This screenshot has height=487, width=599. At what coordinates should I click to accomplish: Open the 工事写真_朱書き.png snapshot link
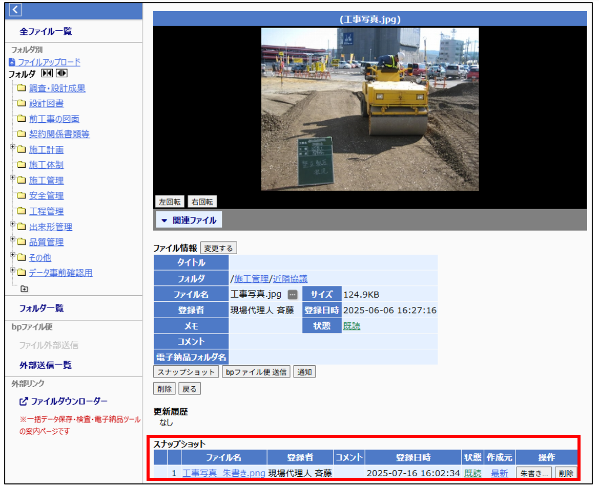click(x=223, y=473)
